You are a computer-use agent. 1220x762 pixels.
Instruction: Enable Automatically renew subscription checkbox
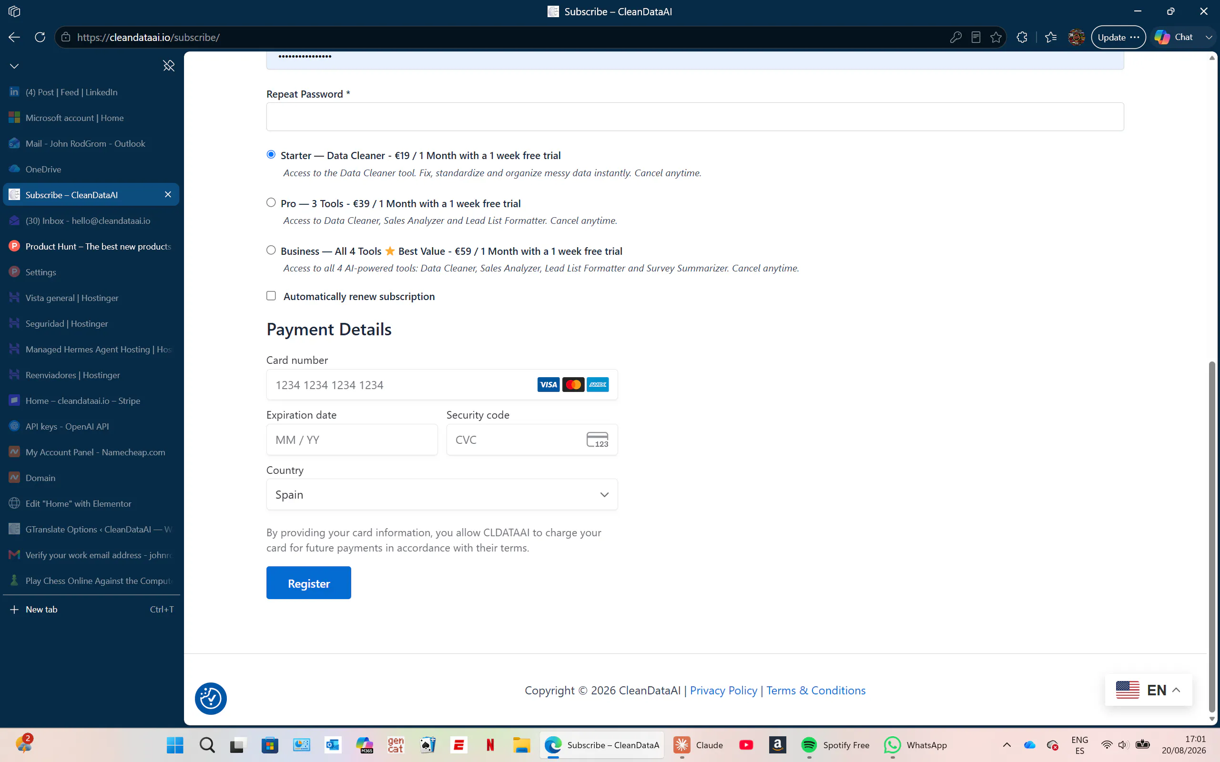tap(271, 296)
